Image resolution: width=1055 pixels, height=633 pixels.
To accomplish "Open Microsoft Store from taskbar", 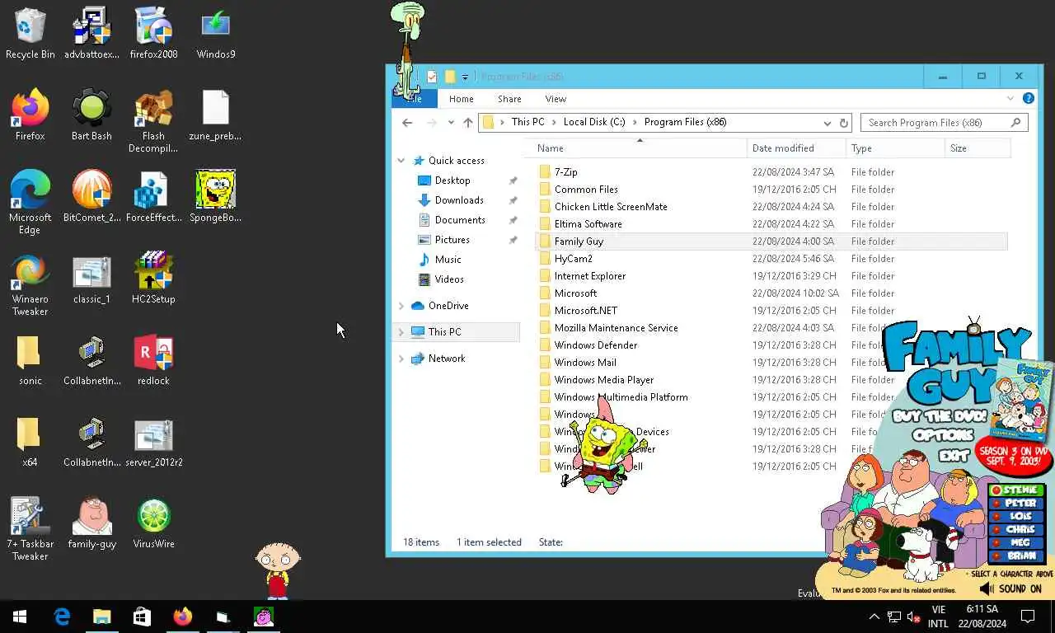I will point(142,617).
